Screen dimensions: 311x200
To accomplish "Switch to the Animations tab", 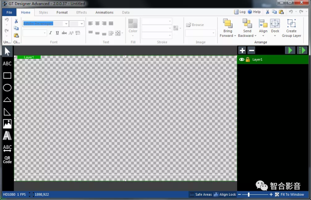I will tap(105, 12).
